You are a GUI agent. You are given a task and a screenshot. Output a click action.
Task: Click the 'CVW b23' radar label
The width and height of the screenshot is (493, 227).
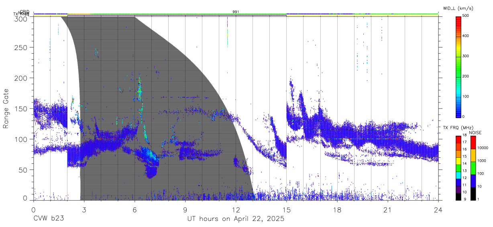coord(48,219)
